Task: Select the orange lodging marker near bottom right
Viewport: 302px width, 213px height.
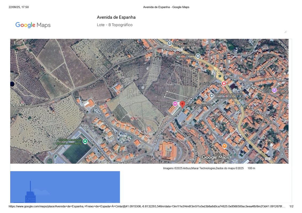Action: point(225,146)
